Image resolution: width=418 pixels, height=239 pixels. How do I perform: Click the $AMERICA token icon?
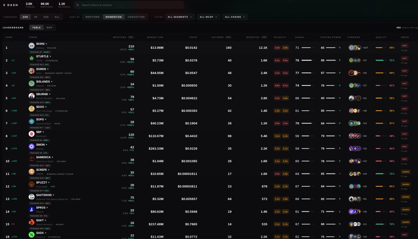coord(32,159)
